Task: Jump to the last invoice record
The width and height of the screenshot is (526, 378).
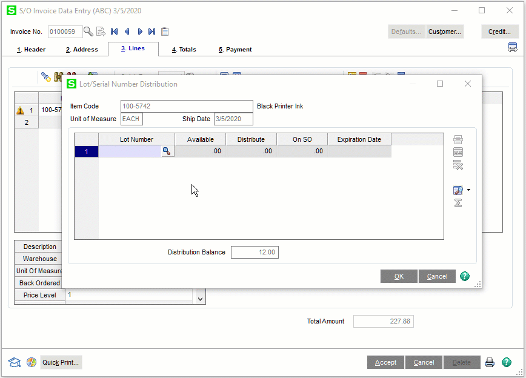Action: point(151,31)
